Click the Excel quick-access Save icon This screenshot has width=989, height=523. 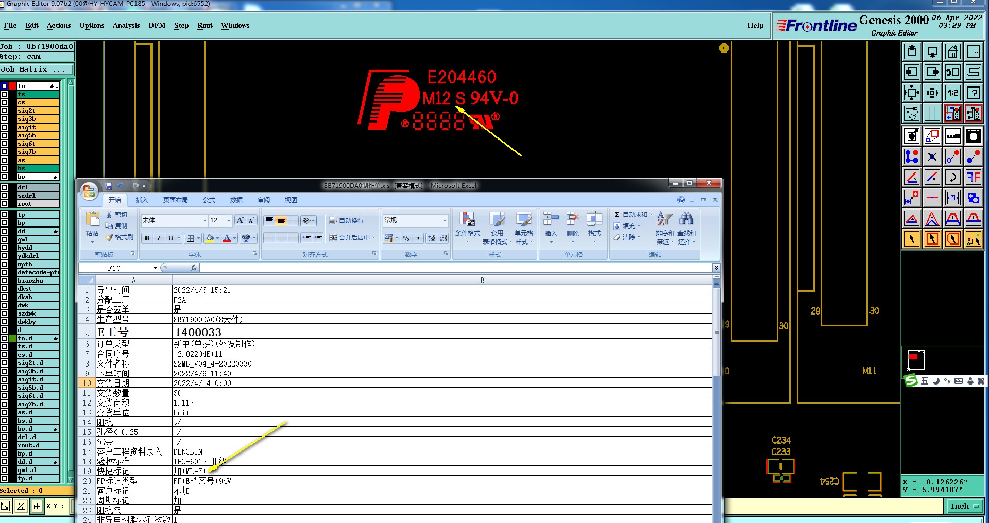coord(109,186)
